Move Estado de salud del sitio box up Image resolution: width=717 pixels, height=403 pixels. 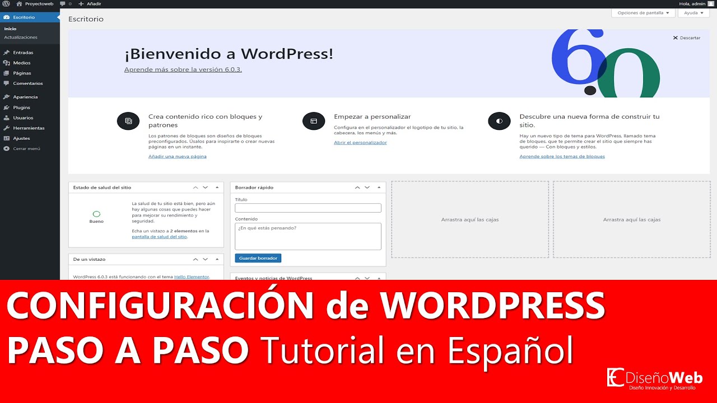point(195,188)
